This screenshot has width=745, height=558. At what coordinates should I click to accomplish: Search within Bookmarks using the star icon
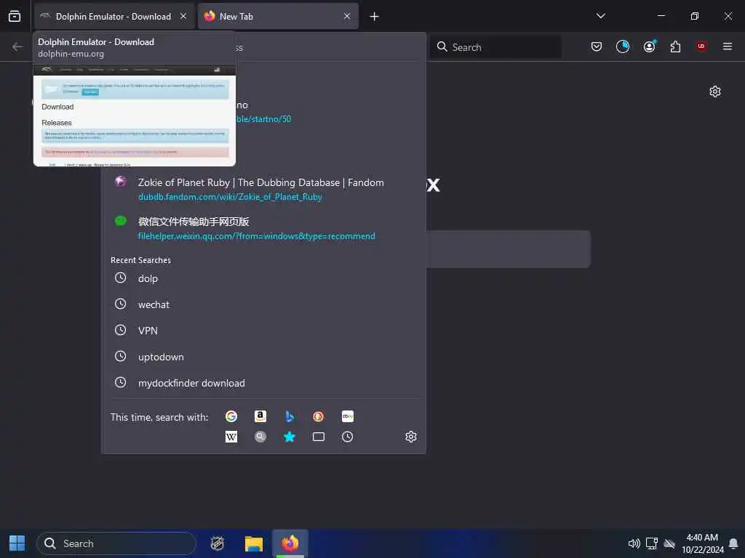click(290, 437)
